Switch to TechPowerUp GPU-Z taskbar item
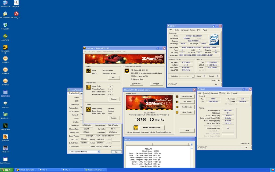The width and height of the screenshot is (275, 172). [x=95, y=170]
